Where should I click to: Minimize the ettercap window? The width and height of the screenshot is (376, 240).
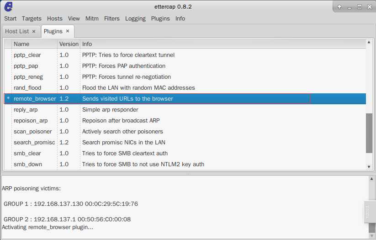pos(350,7)
